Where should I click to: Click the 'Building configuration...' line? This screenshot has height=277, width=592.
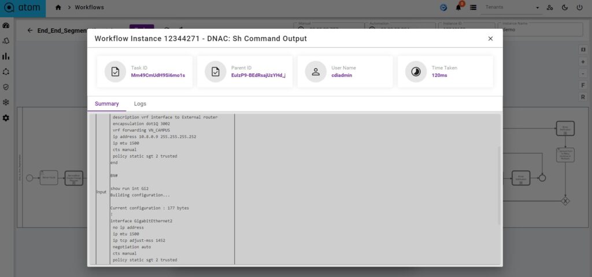pos(140,195)
